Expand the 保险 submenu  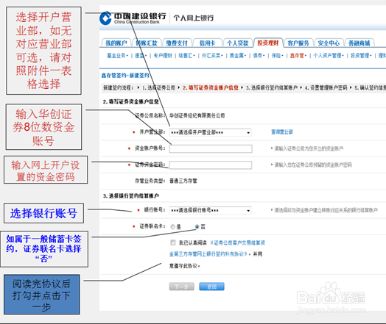278,56
